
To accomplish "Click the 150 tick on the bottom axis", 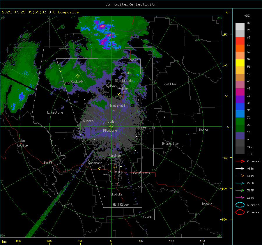I will tap(202, 241).
